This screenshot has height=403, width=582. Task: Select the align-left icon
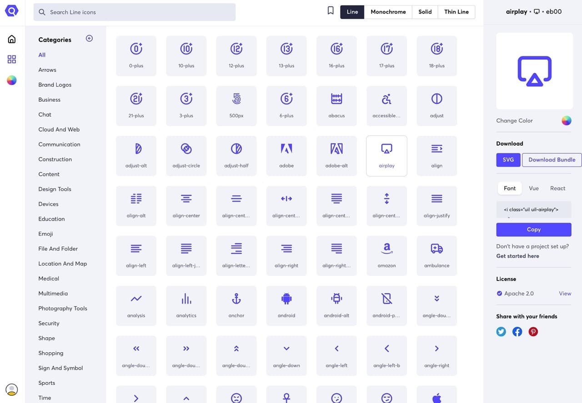(136, 256)
